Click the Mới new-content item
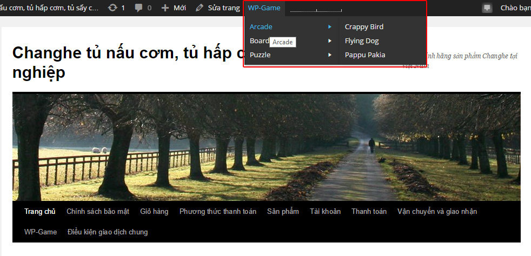Screen dimensions: 531x256 180,8
